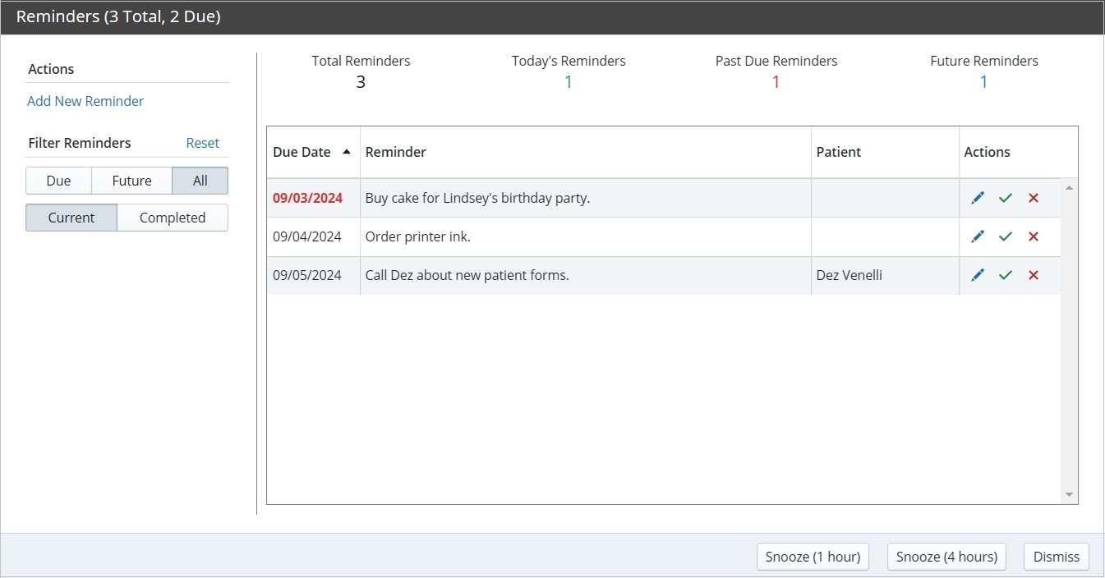Viewport: 1105px width, 578px height.
Task: Delete the Order printer ink reminder
Action: 1034,236
